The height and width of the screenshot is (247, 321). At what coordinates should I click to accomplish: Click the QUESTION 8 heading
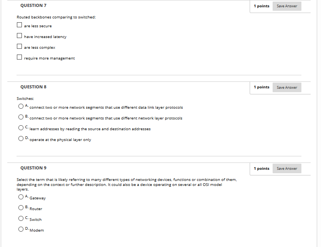[33, 87]
